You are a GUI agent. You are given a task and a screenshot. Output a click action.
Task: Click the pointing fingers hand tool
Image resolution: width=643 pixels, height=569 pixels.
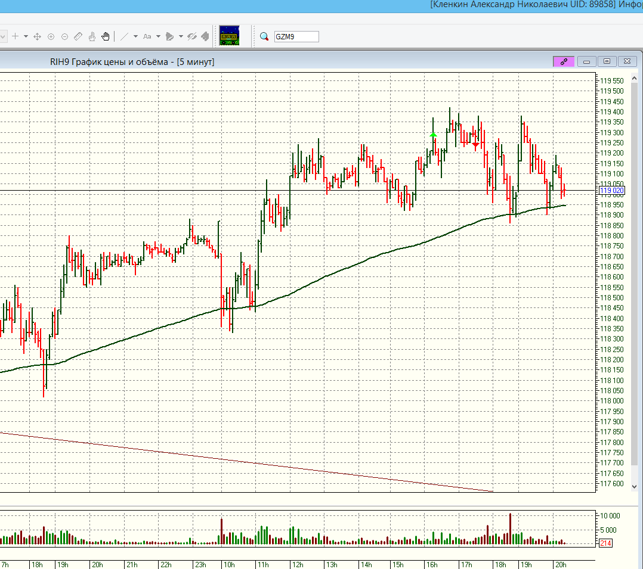pos(92,37)
